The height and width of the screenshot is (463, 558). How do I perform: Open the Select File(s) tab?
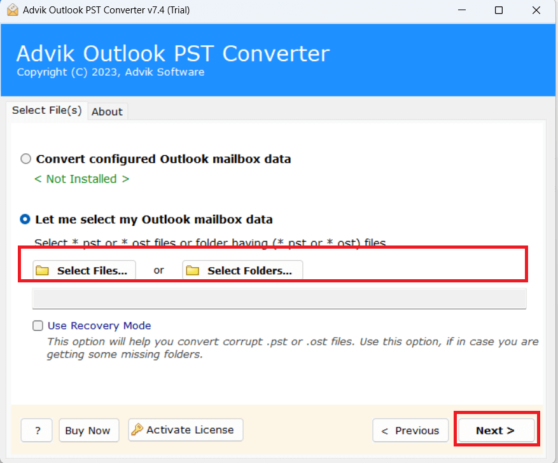click(46, 110)
